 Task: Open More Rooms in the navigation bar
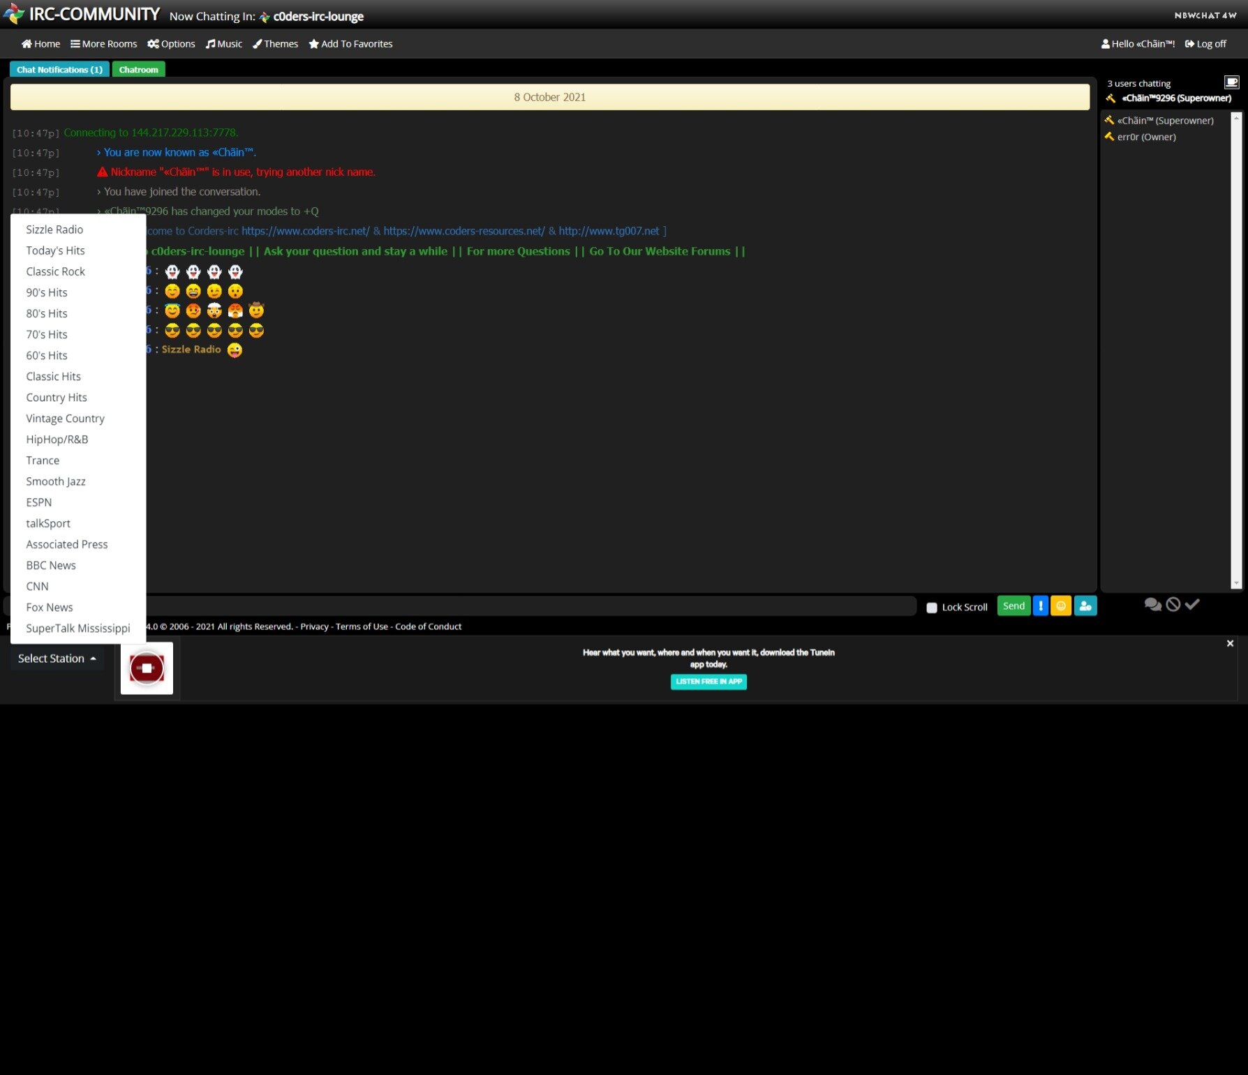coord(103,44)
